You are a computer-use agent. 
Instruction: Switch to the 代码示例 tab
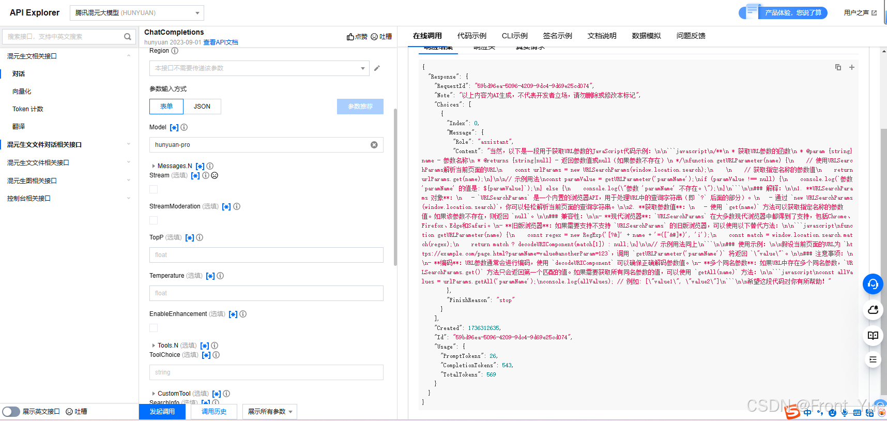point(472,36)
